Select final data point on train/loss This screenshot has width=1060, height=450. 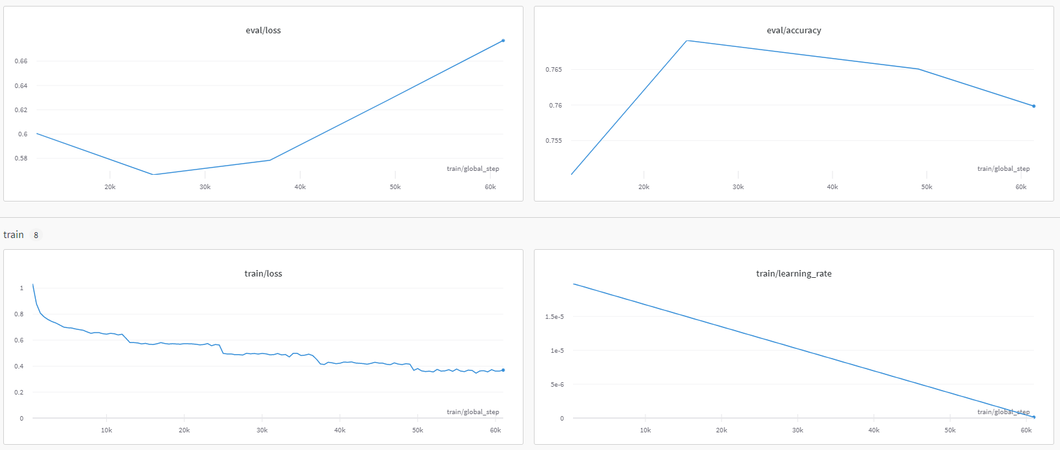point(503,370)
